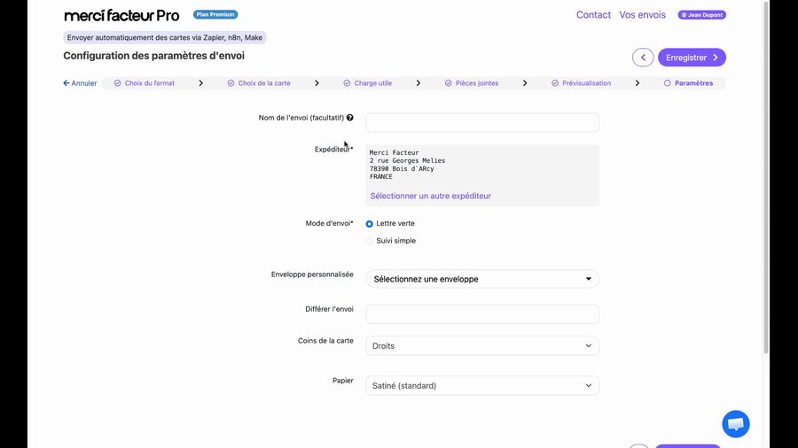Click the check icon beside Charge utile
Screen dimensions: 798x448
[x=347, y=83]
